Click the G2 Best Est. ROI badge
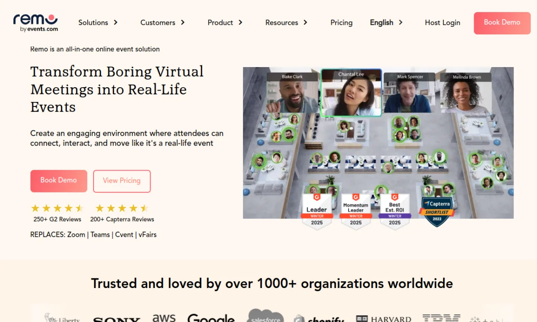 (x=395, y=212)
